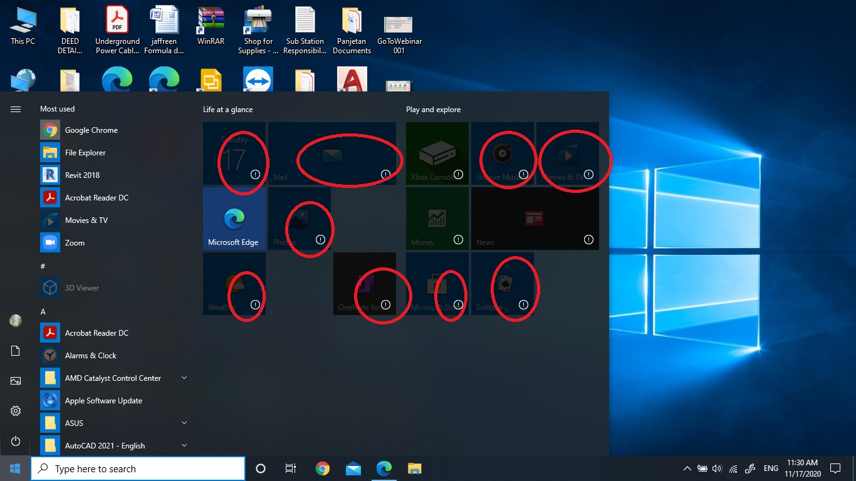Launch Groove Music from its tile
This screenshot has height=481, width=856.
click(x=502, y=153)
